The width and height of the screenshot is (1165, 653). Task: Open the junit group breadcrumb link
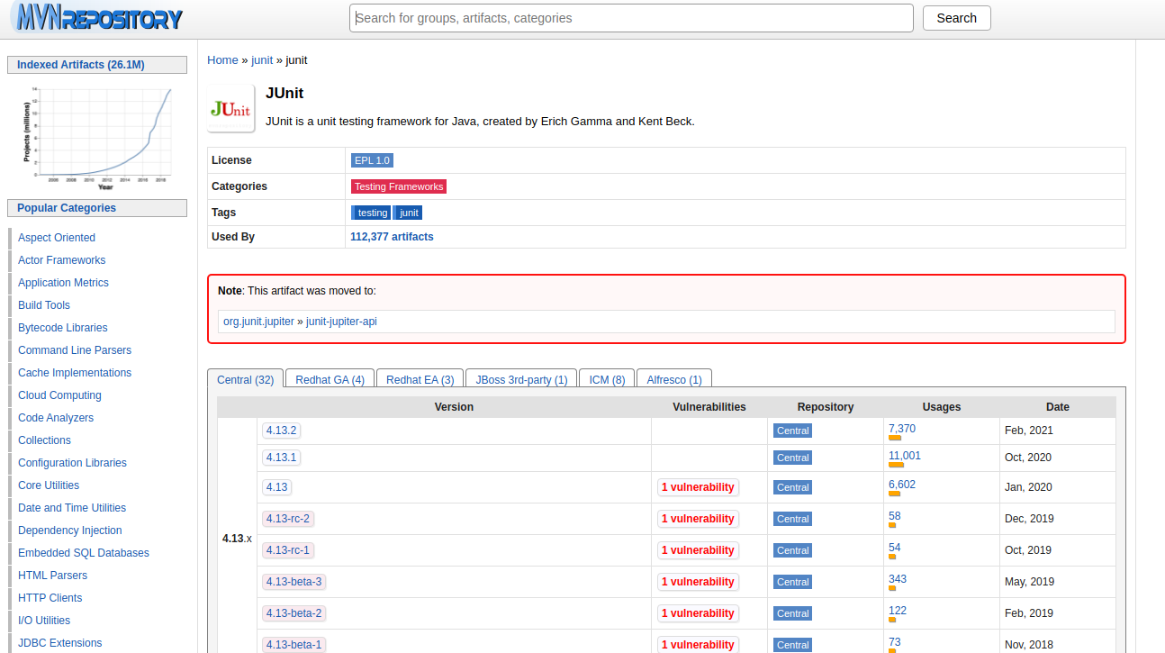(262, 60)
